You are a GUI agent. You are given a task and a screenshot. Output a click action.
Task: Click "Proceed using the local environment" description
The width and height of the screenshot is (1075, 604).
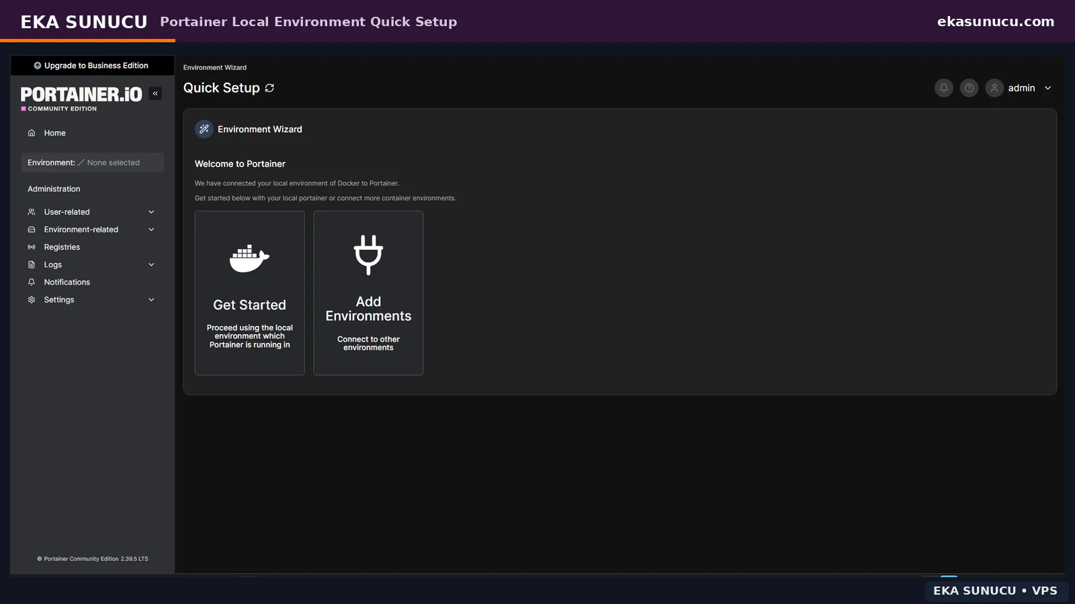tap(250, 336)
